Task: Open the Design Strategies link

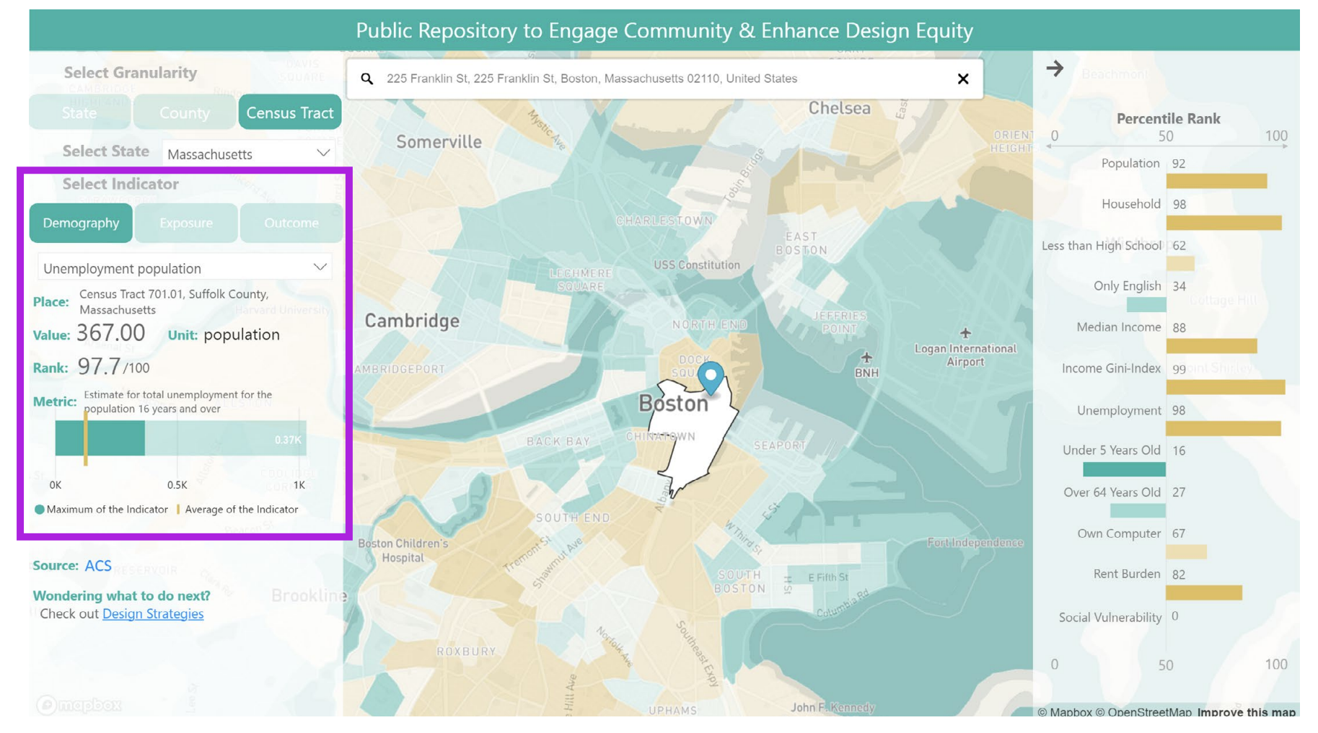Action: [x=153, y=613]
